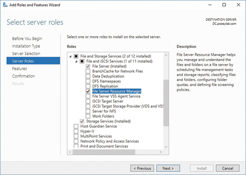Select the iSCSI Target Server checkbox
This screenshot has width=246, height=175.
coord(88,101)
